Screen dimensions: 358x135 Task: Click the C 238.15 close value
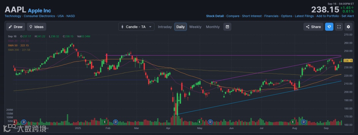click(x=68, y=36)
